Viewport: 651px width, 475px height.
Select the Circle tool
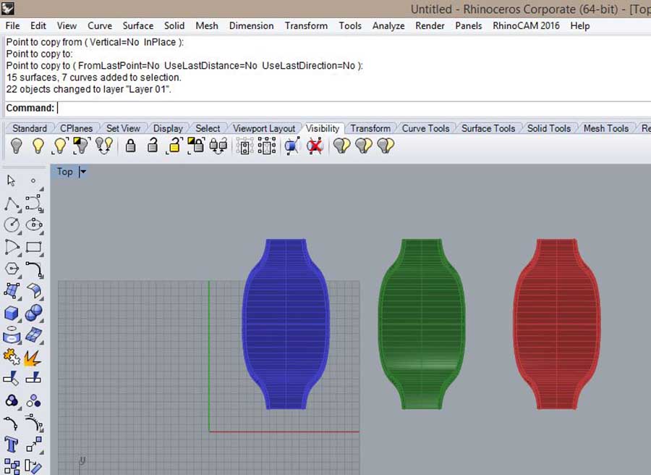[12, 224]
